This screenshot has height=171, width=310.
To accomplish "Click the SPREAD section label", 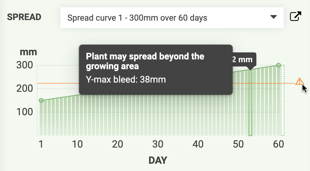I will pos(24,17).
